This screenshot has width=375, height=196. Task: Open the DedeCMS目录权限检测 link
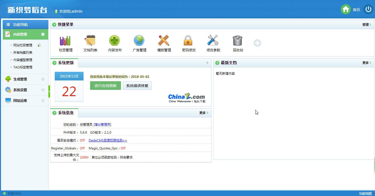[108, 140]
